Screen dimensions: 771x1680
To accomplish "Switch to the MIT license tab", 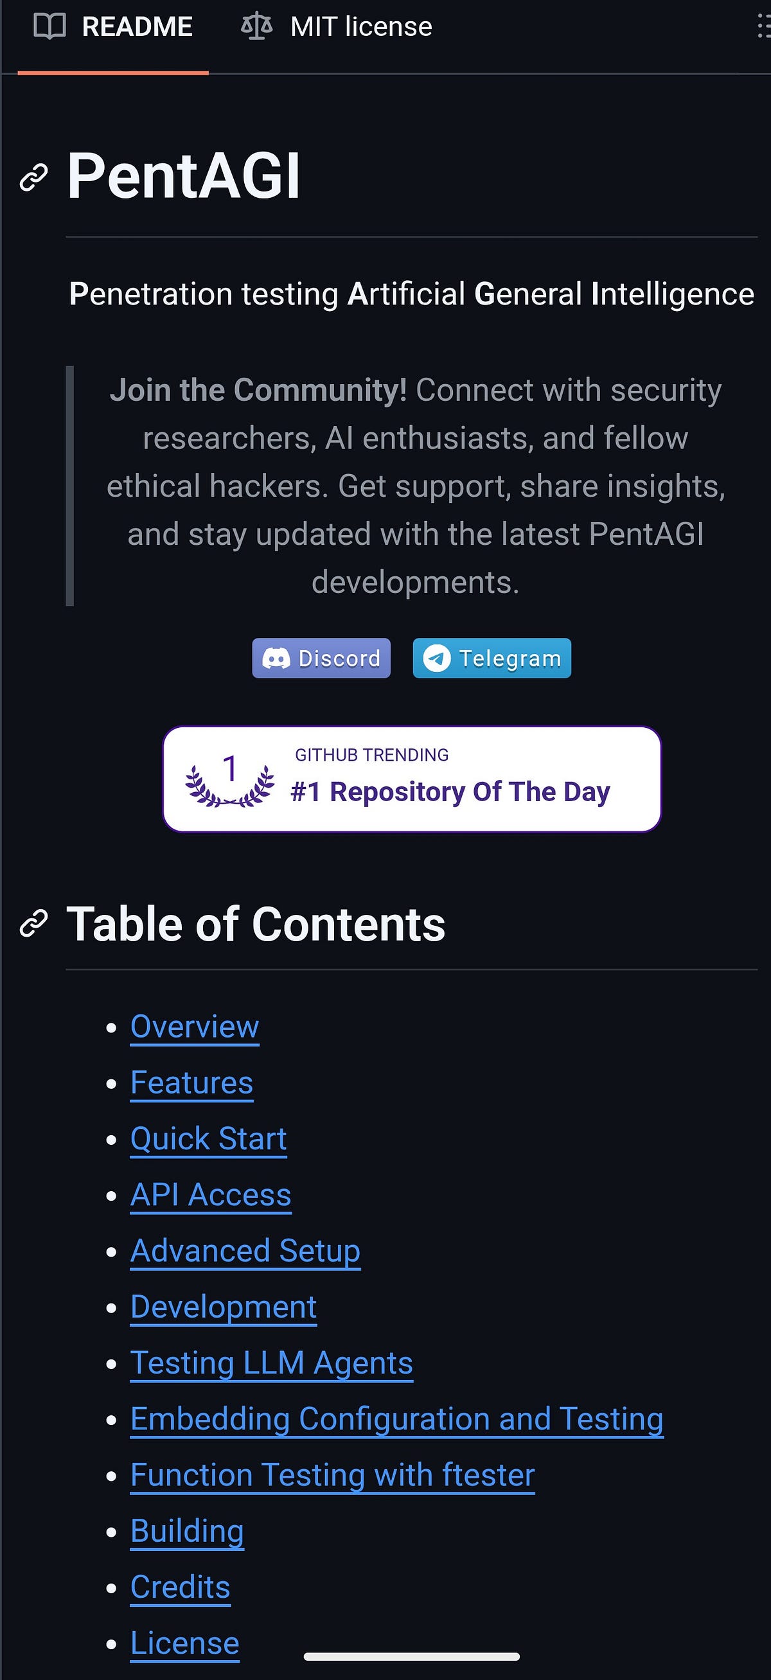I will coord(337,27).
